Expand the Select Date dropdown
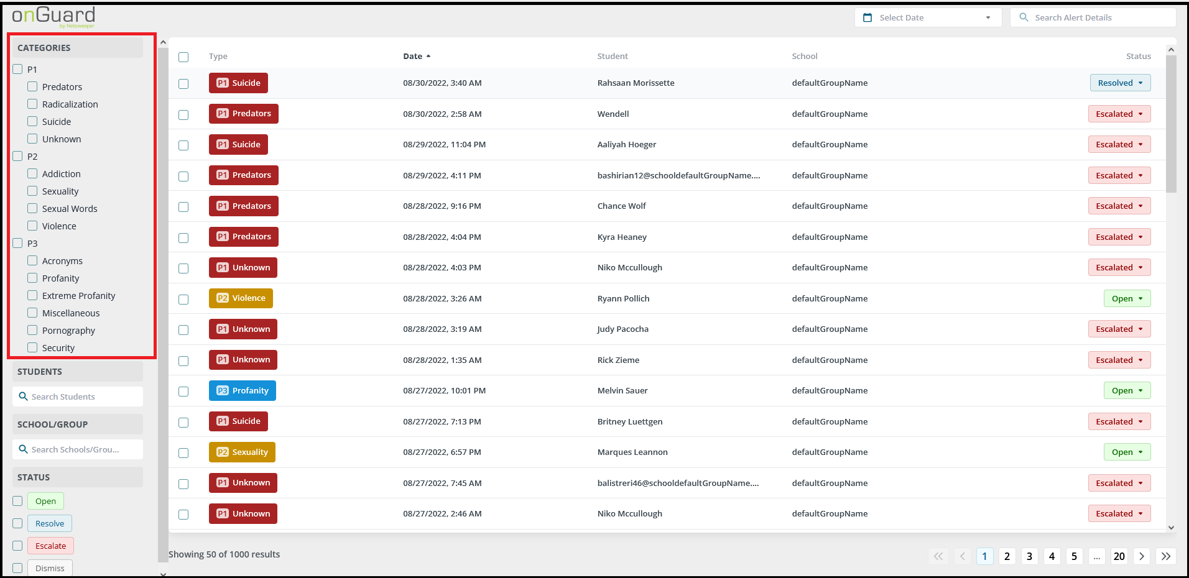Image resolution: width=1189 pixels, height=578 pixels. tap(988, 17)
